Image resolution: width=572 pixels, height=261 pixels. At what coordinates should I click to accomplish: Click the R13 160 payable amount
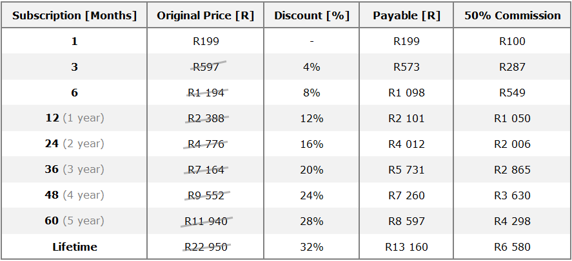coord(406,248)
